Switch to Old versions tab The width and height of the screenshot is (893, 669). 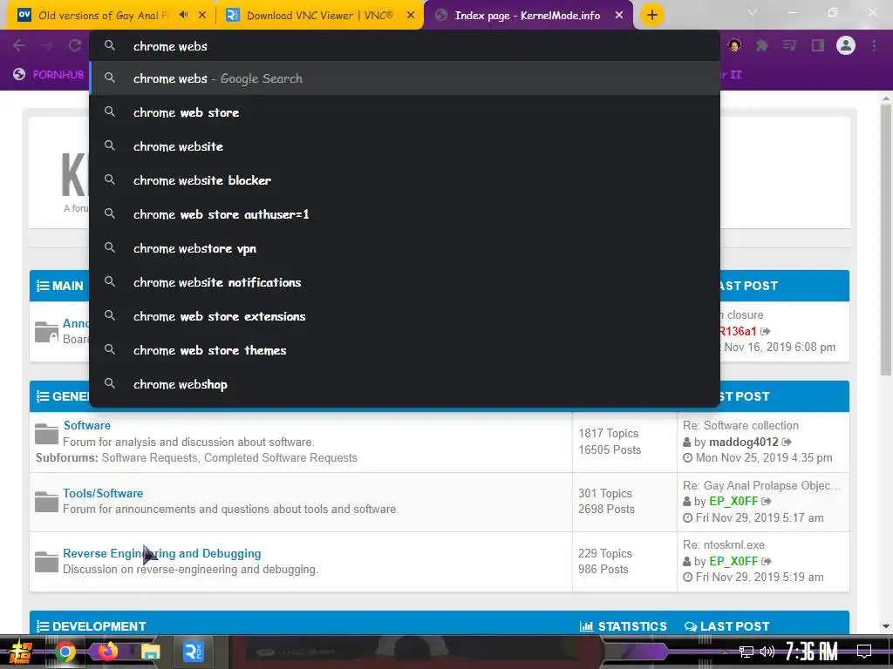pyautogui.click(x=103, y=16)
